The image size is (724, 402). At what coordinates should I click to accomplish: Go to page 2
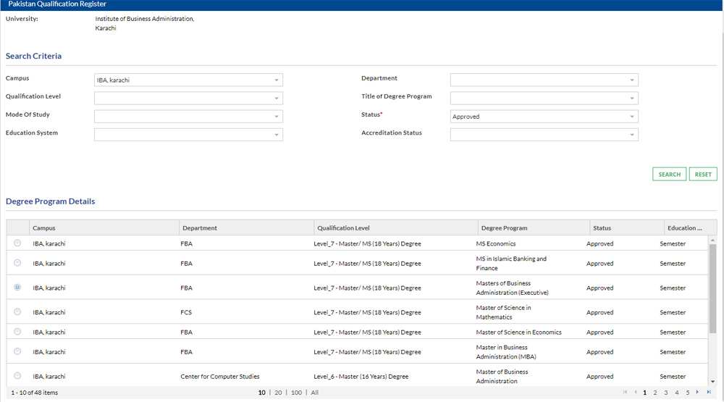point(654,393)
